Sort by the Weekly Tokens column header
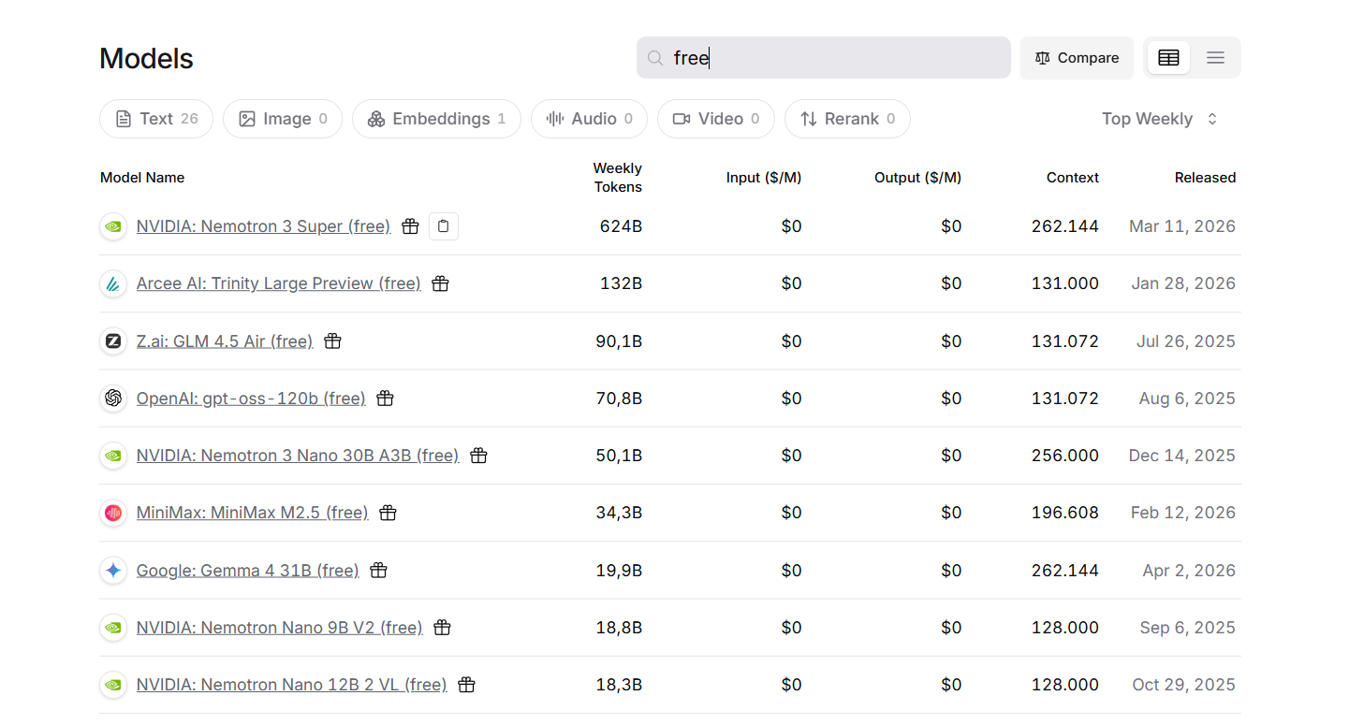The image size is (1349, 725). [617, 178]
